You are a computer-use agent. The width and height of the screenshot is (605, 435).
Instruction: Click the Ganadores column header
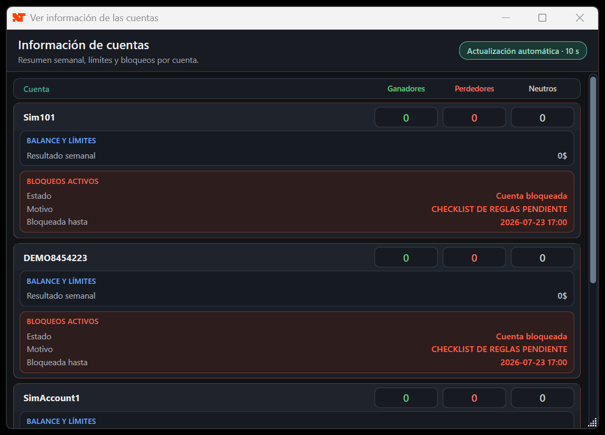(x=406, y=89)
